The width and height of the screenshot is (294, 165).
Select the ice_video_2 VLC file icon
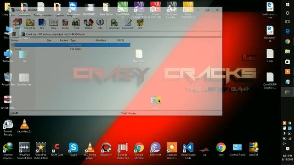[x=24, y=126]
